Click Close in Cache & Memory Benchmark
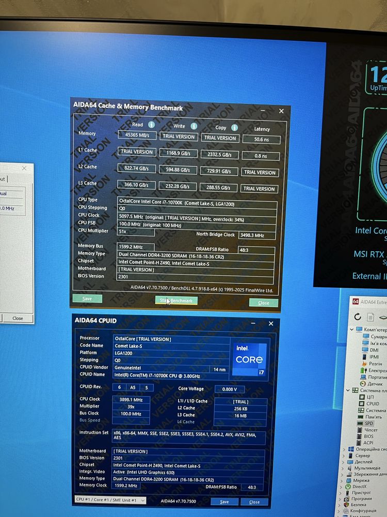387x517 pixels. [263, 302]
